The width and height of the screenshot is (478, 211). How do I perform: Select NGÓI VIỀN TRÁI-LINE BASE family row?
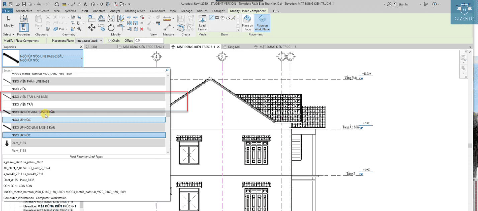point(84,97)
